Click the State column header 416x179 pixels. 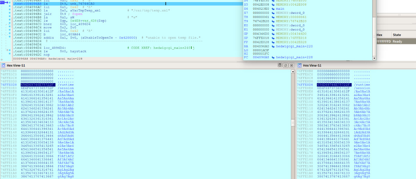[397, 35]
